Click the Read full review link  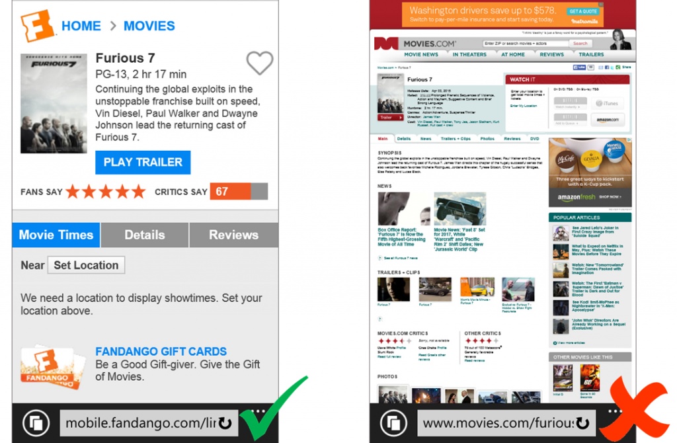(389, 356)
